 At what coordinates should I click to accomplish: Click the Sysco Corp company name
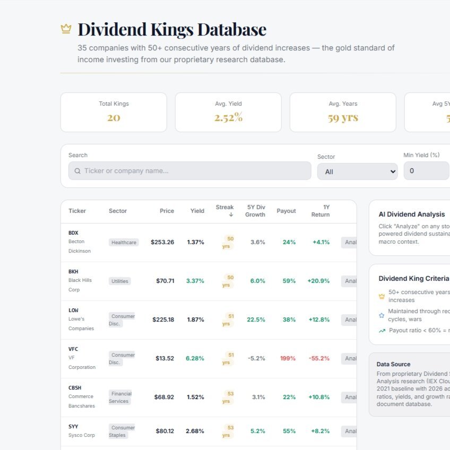pos(82,435)
